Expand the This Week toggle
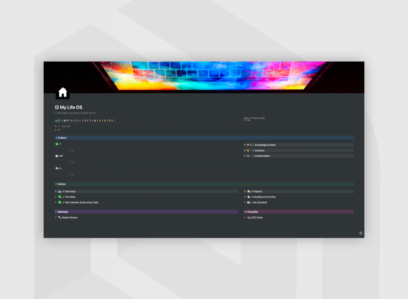 (x=56, y=196)
